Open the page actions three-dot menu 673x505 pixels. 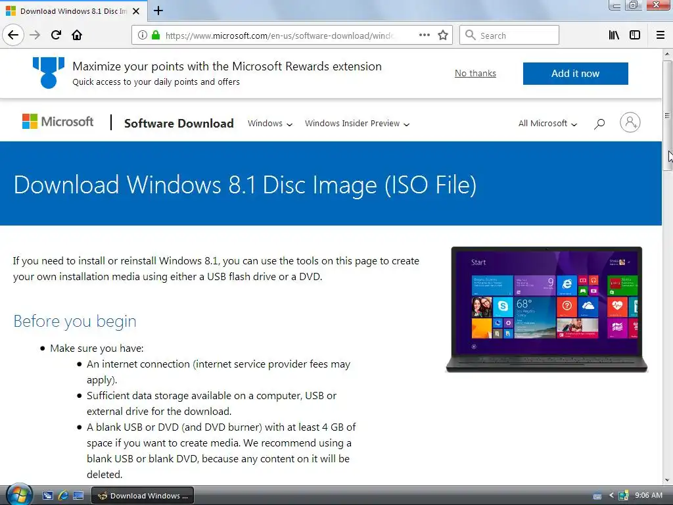tap(425, 35)
